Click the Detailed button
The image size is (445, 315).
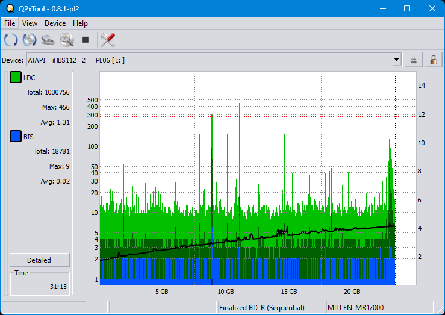39,260
